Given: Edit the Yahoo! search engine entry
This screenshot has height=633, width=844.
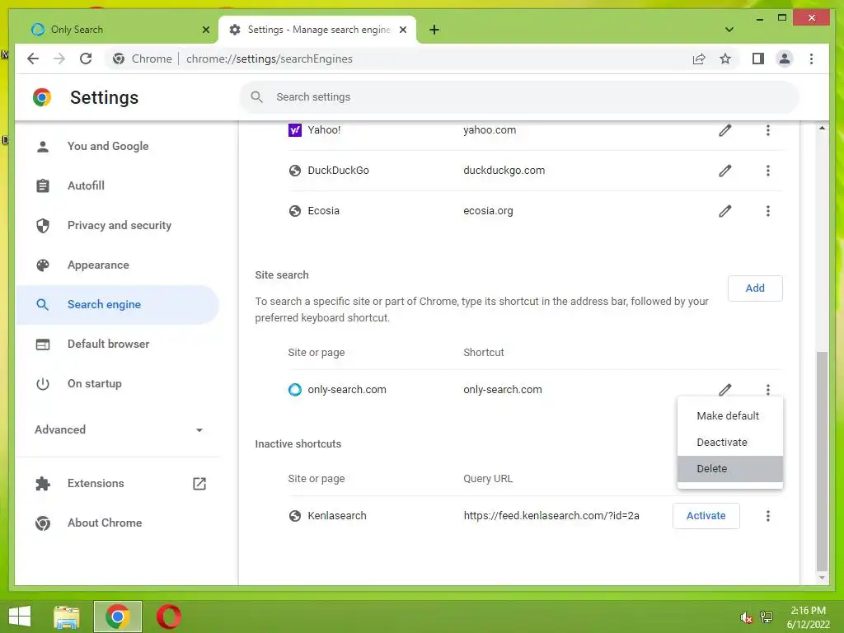Looking at the screenshot, I should coord(725,130).
